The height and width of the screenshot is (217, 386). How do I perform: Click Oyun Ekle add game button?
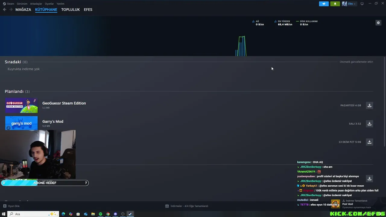tap(11, 206)
